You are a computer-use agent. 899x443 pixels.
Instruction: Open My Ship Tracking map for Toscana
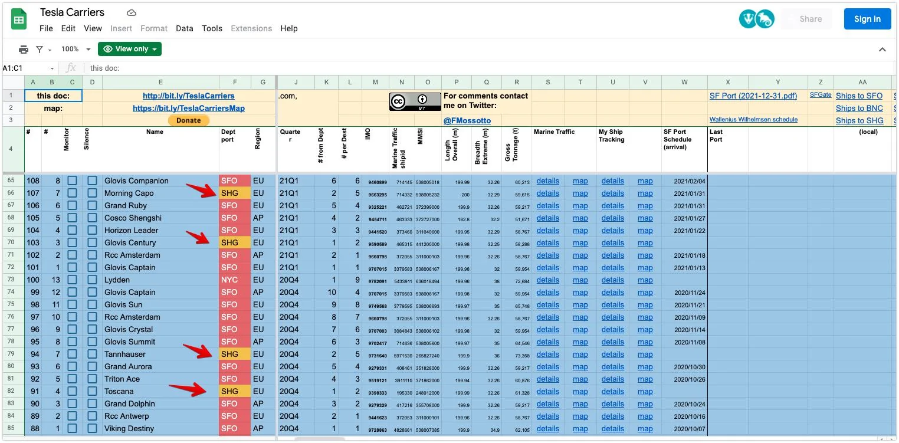(x=645, y=392)
